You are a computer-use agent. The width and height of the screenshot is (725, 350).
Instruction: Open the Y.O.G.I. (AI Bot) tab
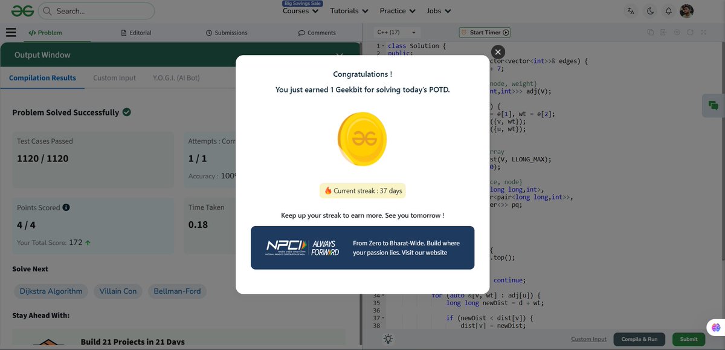176,78
